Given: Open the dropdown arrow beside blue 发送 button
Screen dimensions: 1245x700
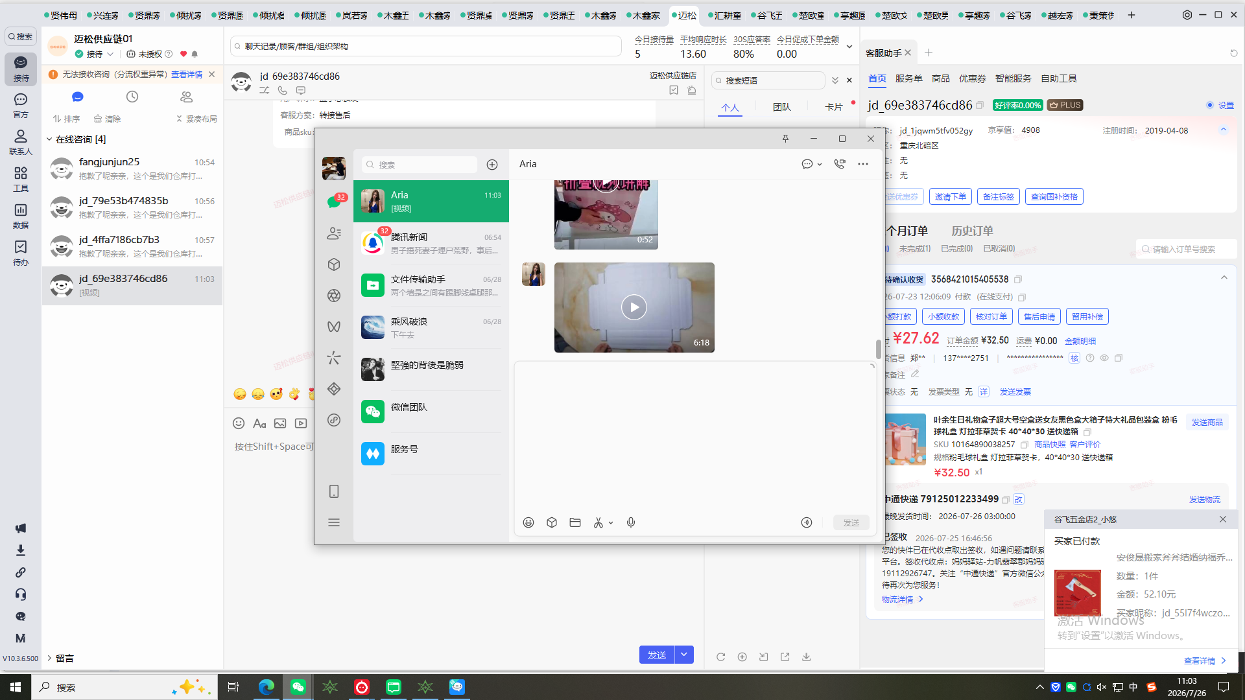Looking at the screenshot, I should click(x=684, y=655).
